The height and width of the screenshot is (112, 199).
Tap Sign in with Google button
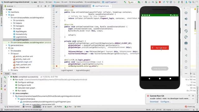(x=160, y=48)
